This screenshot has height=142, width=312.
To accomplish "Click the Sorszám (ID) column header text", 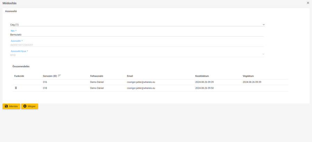I will tap(50, 76).
